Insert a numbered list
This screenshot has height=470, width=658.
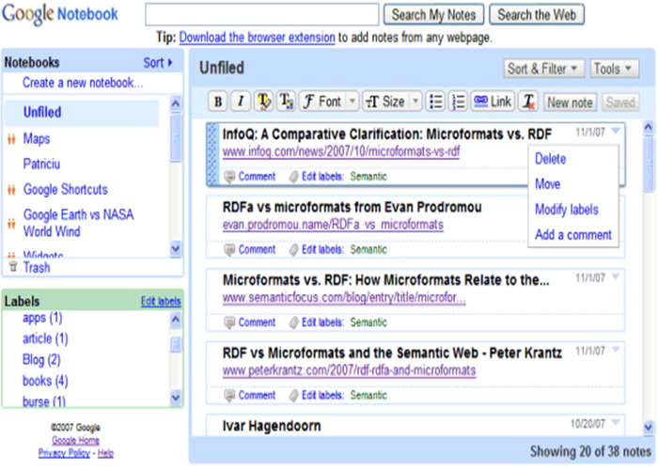(459, 102)
